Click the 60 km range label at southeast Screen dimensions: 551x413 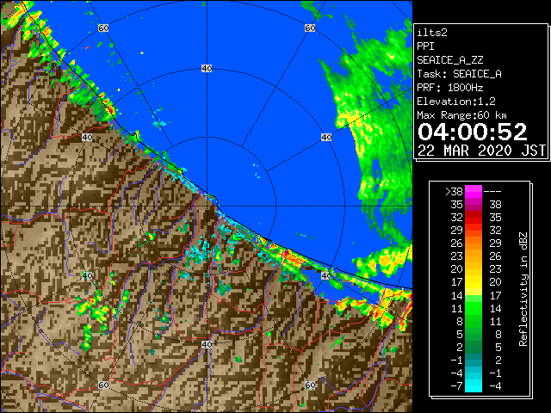coord(310,385)
